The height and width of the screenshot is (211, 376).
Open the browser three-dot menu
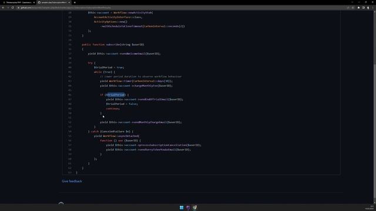(x=373, y=8)
